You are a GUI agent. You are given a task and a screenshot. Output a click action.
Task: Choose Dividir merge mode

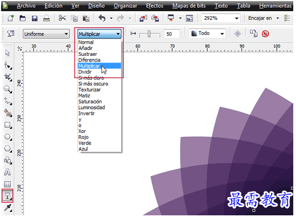click(99, 72)
